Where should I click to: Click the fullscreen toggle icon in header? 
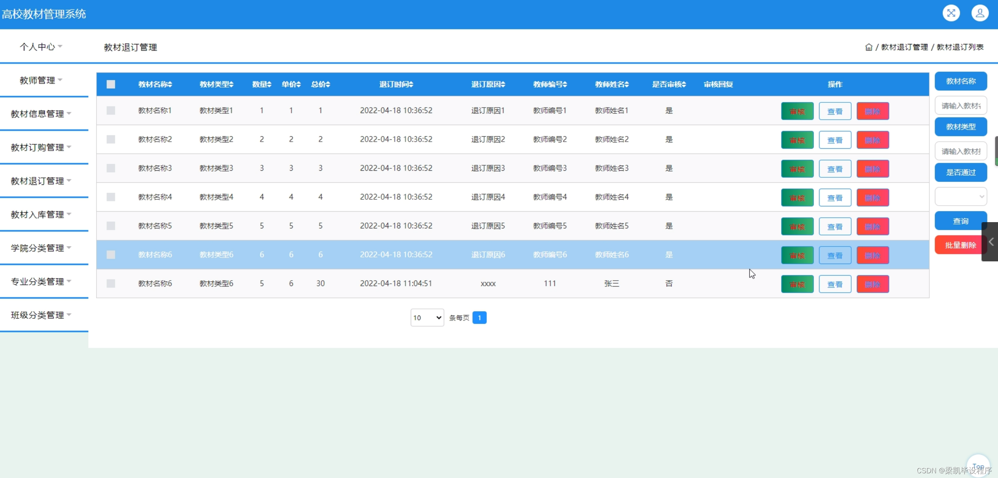pos(951,13)
